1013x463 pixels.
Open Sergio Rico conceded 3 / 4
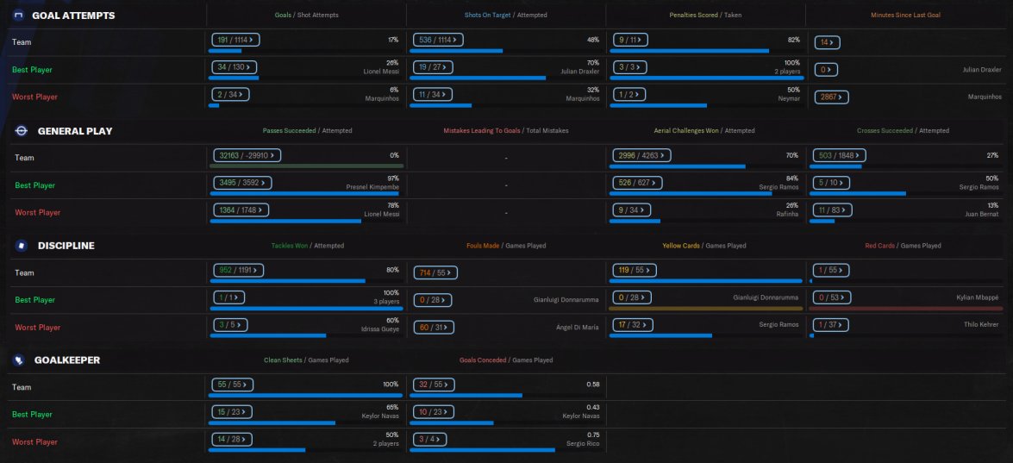coord(429,439)
